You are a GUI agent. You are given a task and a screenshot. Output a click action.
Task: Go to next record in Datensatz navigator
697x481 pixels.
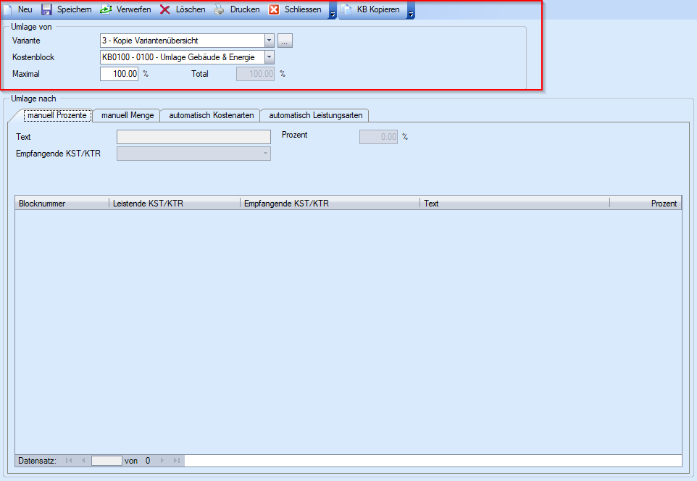pyautogui.click(x=162, y=461)
